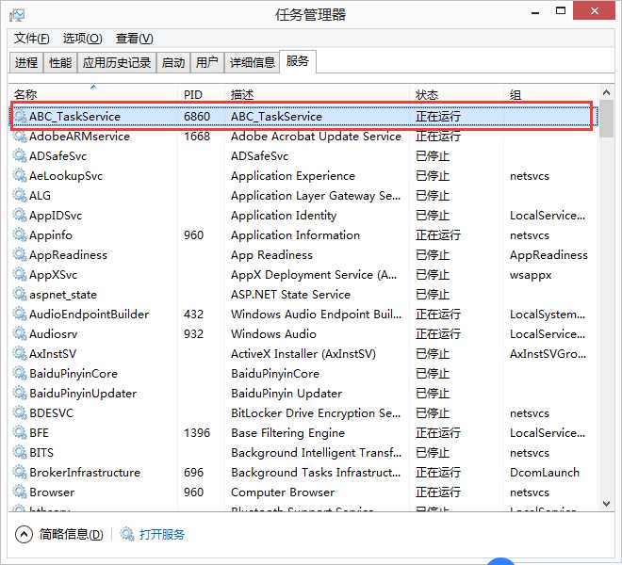Viewport: 622px width, 565px height.
Task: Click PID 696 in the list
Action: tap(193, 472)
